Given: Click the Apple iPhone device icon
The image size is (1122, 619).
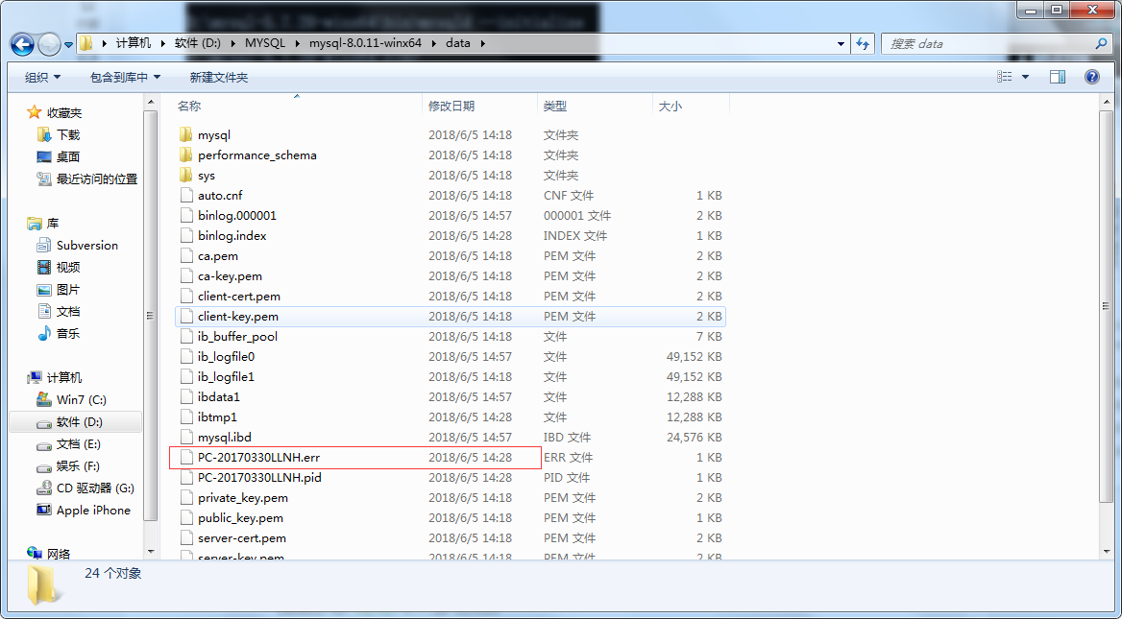Looking at the screenshot, I should click(x=43, y=511).
